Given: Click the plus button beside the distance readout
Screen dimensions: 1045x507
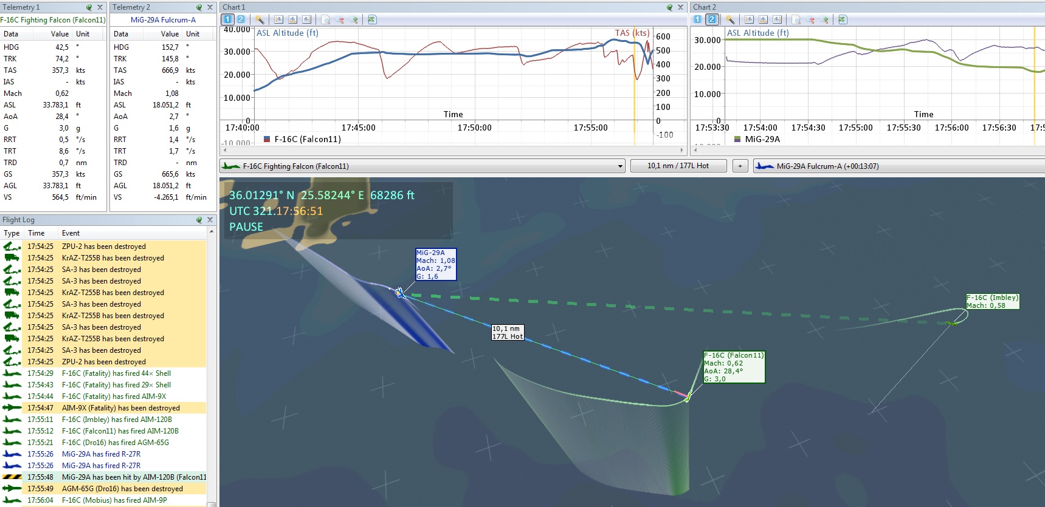Looking at the screenshot, I should click(740, 166).
